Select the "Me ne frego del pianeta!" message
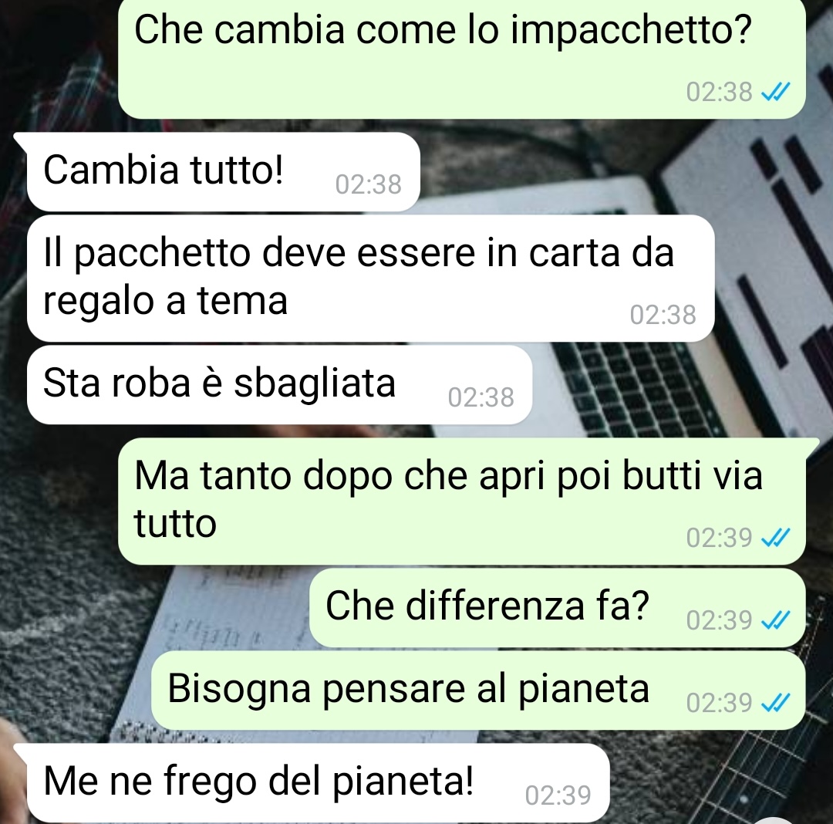The height and width of the screenshot is (824, 833). (x=318, y=783)
